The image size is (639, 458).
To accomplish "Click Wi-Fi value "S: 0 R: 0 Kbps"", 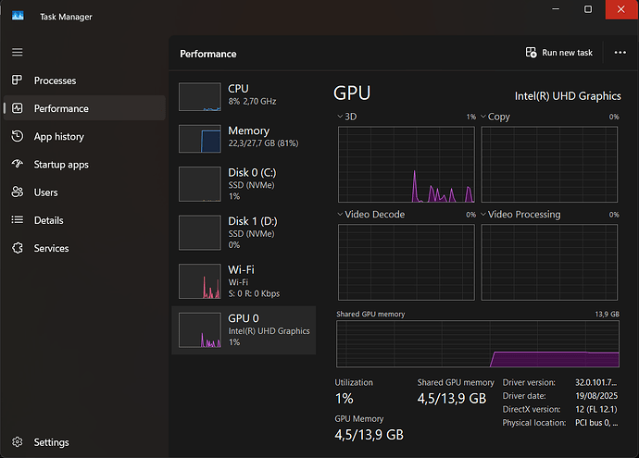I will [254, 293].
